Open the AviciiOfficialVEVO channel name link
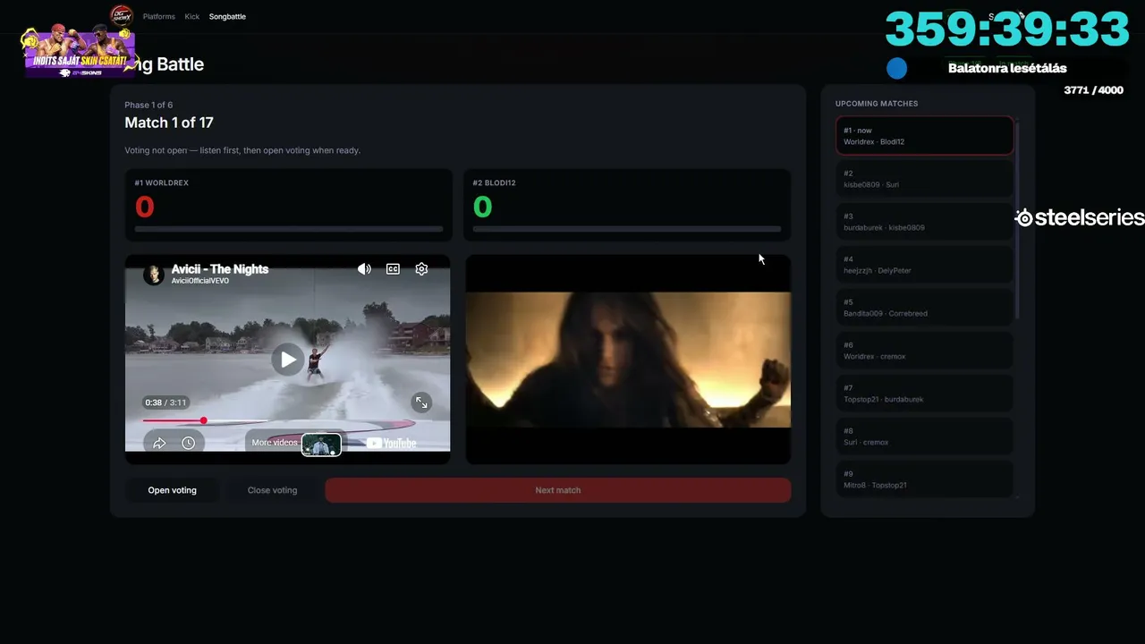 (x=200, y=281)
